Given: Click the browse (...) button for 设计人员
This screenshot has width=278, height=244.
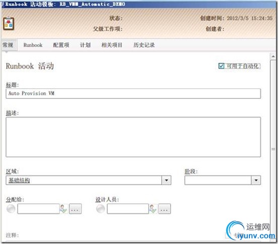Looking at the screenshot, I should [x=165, y=209].
